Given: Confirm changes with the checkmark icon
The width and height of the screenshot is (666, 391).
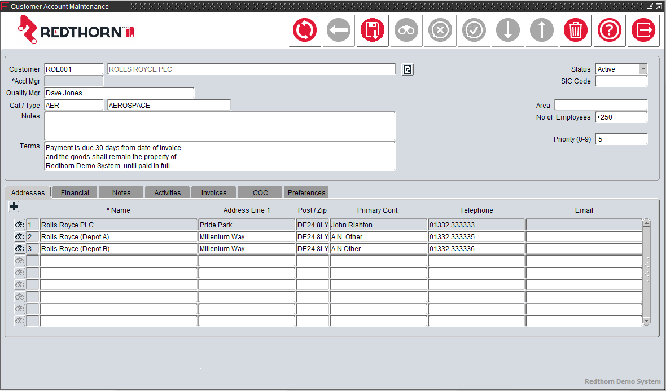Looking at the screenshot, I should pos(474,30).
